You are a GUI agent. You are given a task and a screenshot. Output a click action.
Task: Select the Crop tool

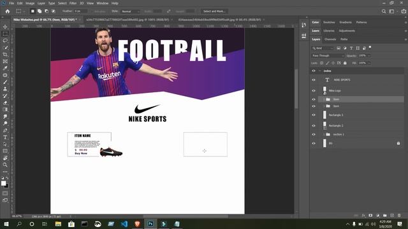(5, 55)
